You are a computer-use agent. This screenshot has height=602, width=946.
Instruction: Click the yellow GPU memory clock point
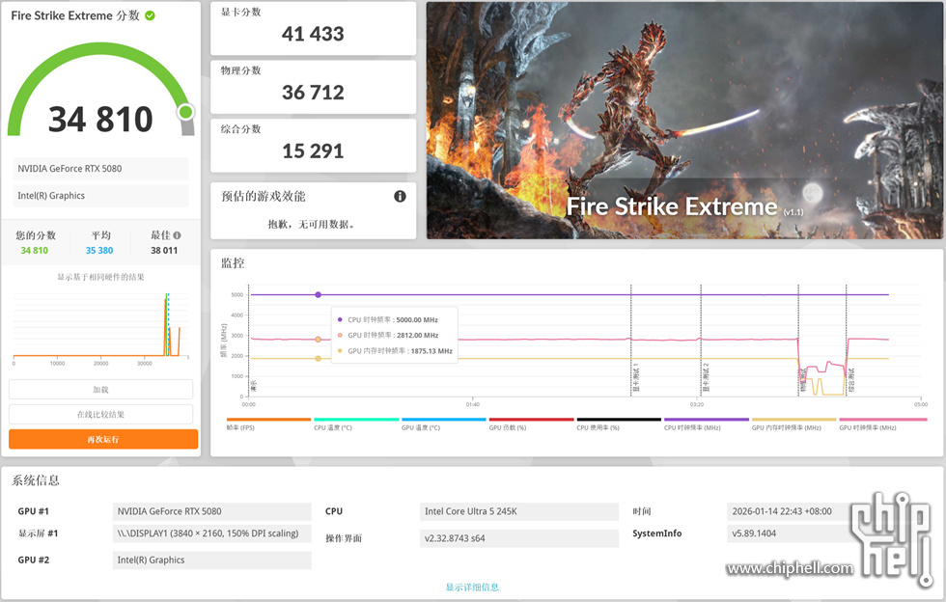(x=318, y=358)
